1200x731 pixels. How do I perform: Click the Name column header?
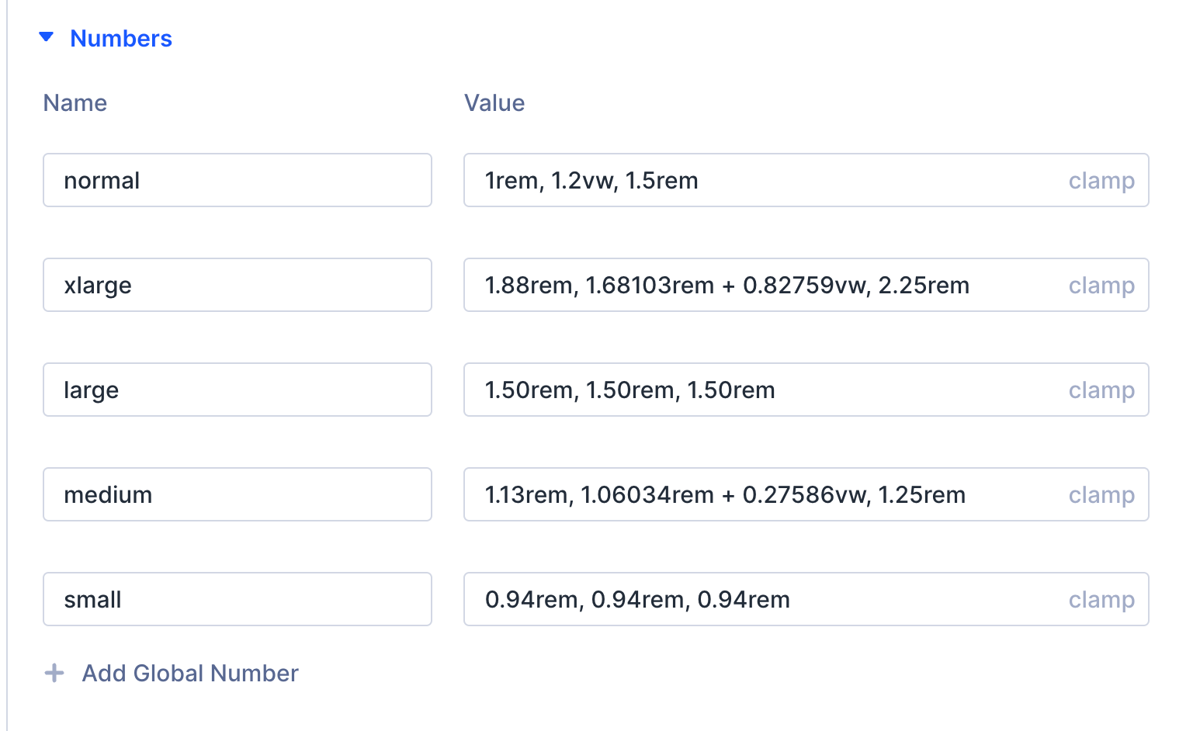75,102
